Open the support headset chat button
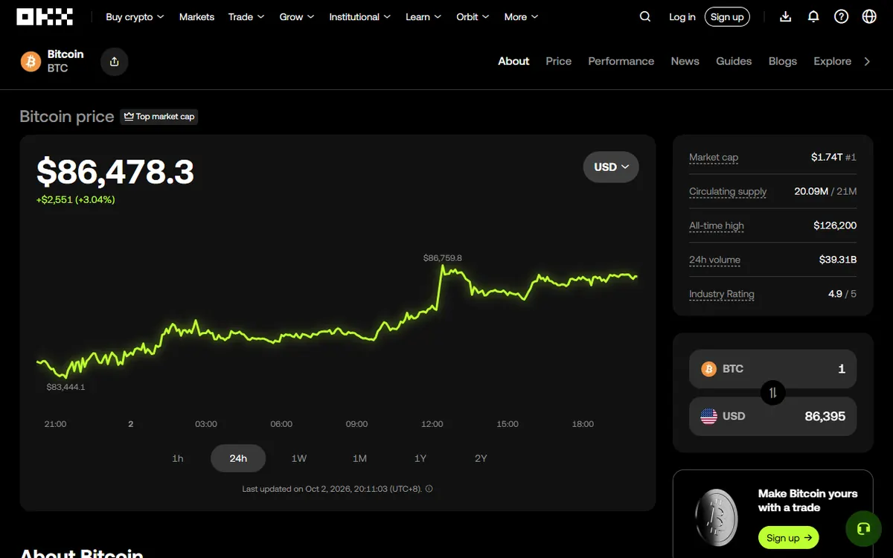This screenshot has width=893, height=558. [x=863, y=529]
